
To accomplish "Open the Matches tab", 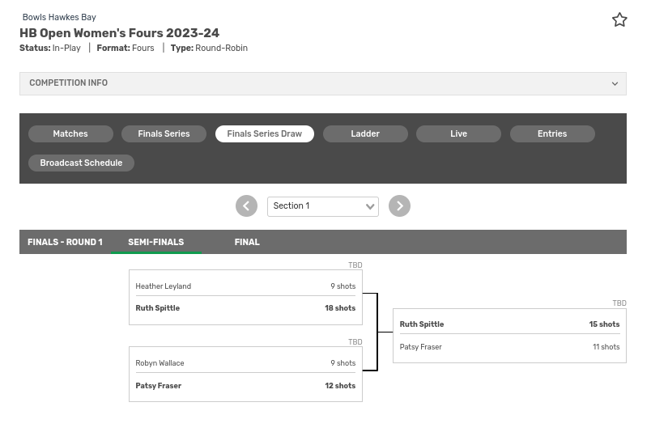I will (70, 134).
